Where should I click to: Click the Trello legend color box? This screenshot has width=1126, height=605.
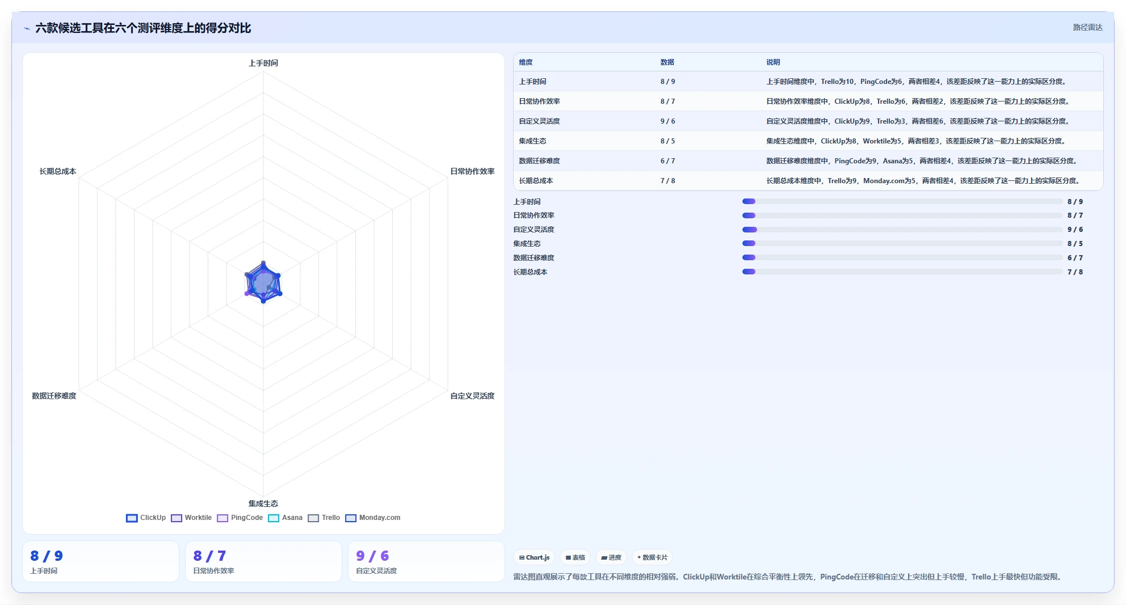(x=313, y=518)
